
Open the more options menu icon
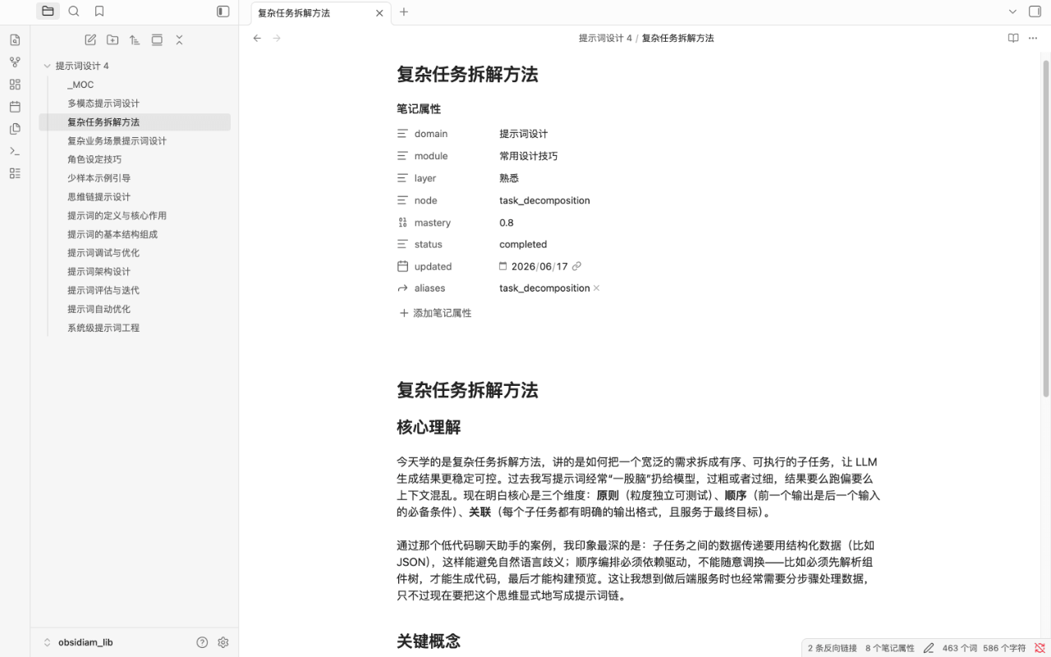click(1035, 38)
